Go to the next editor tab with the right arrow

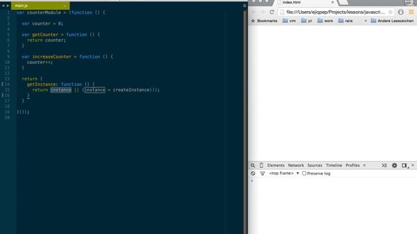8,5
